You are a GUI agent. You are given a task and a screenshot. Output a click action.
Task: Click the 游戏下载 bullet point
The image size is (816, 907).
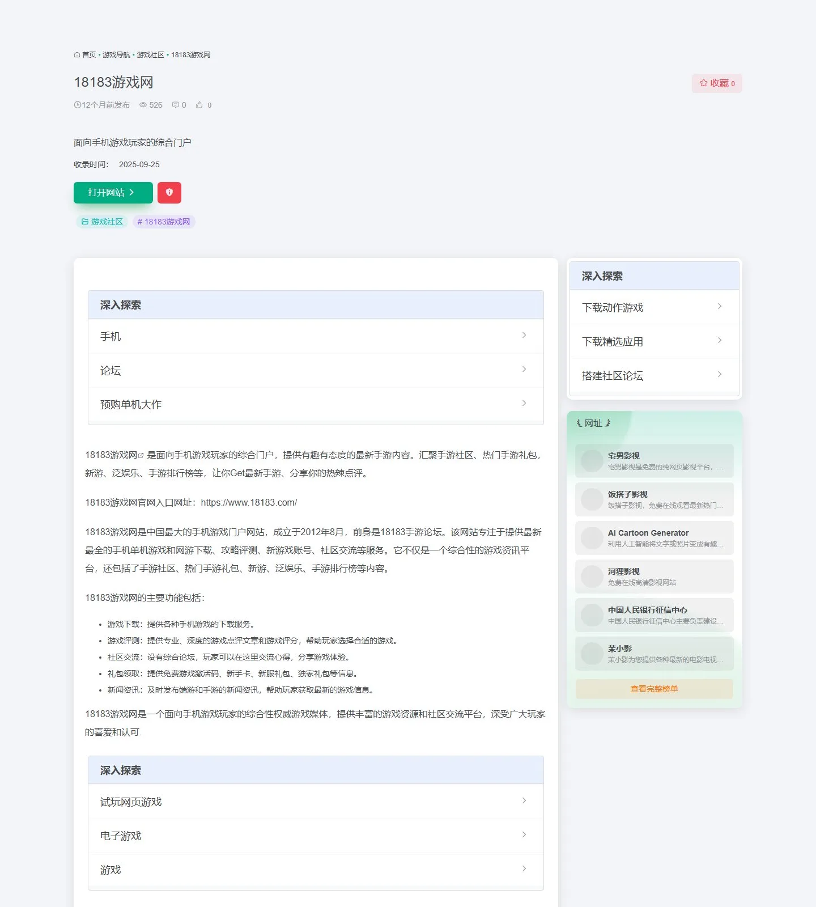click(x=182, y=624)
